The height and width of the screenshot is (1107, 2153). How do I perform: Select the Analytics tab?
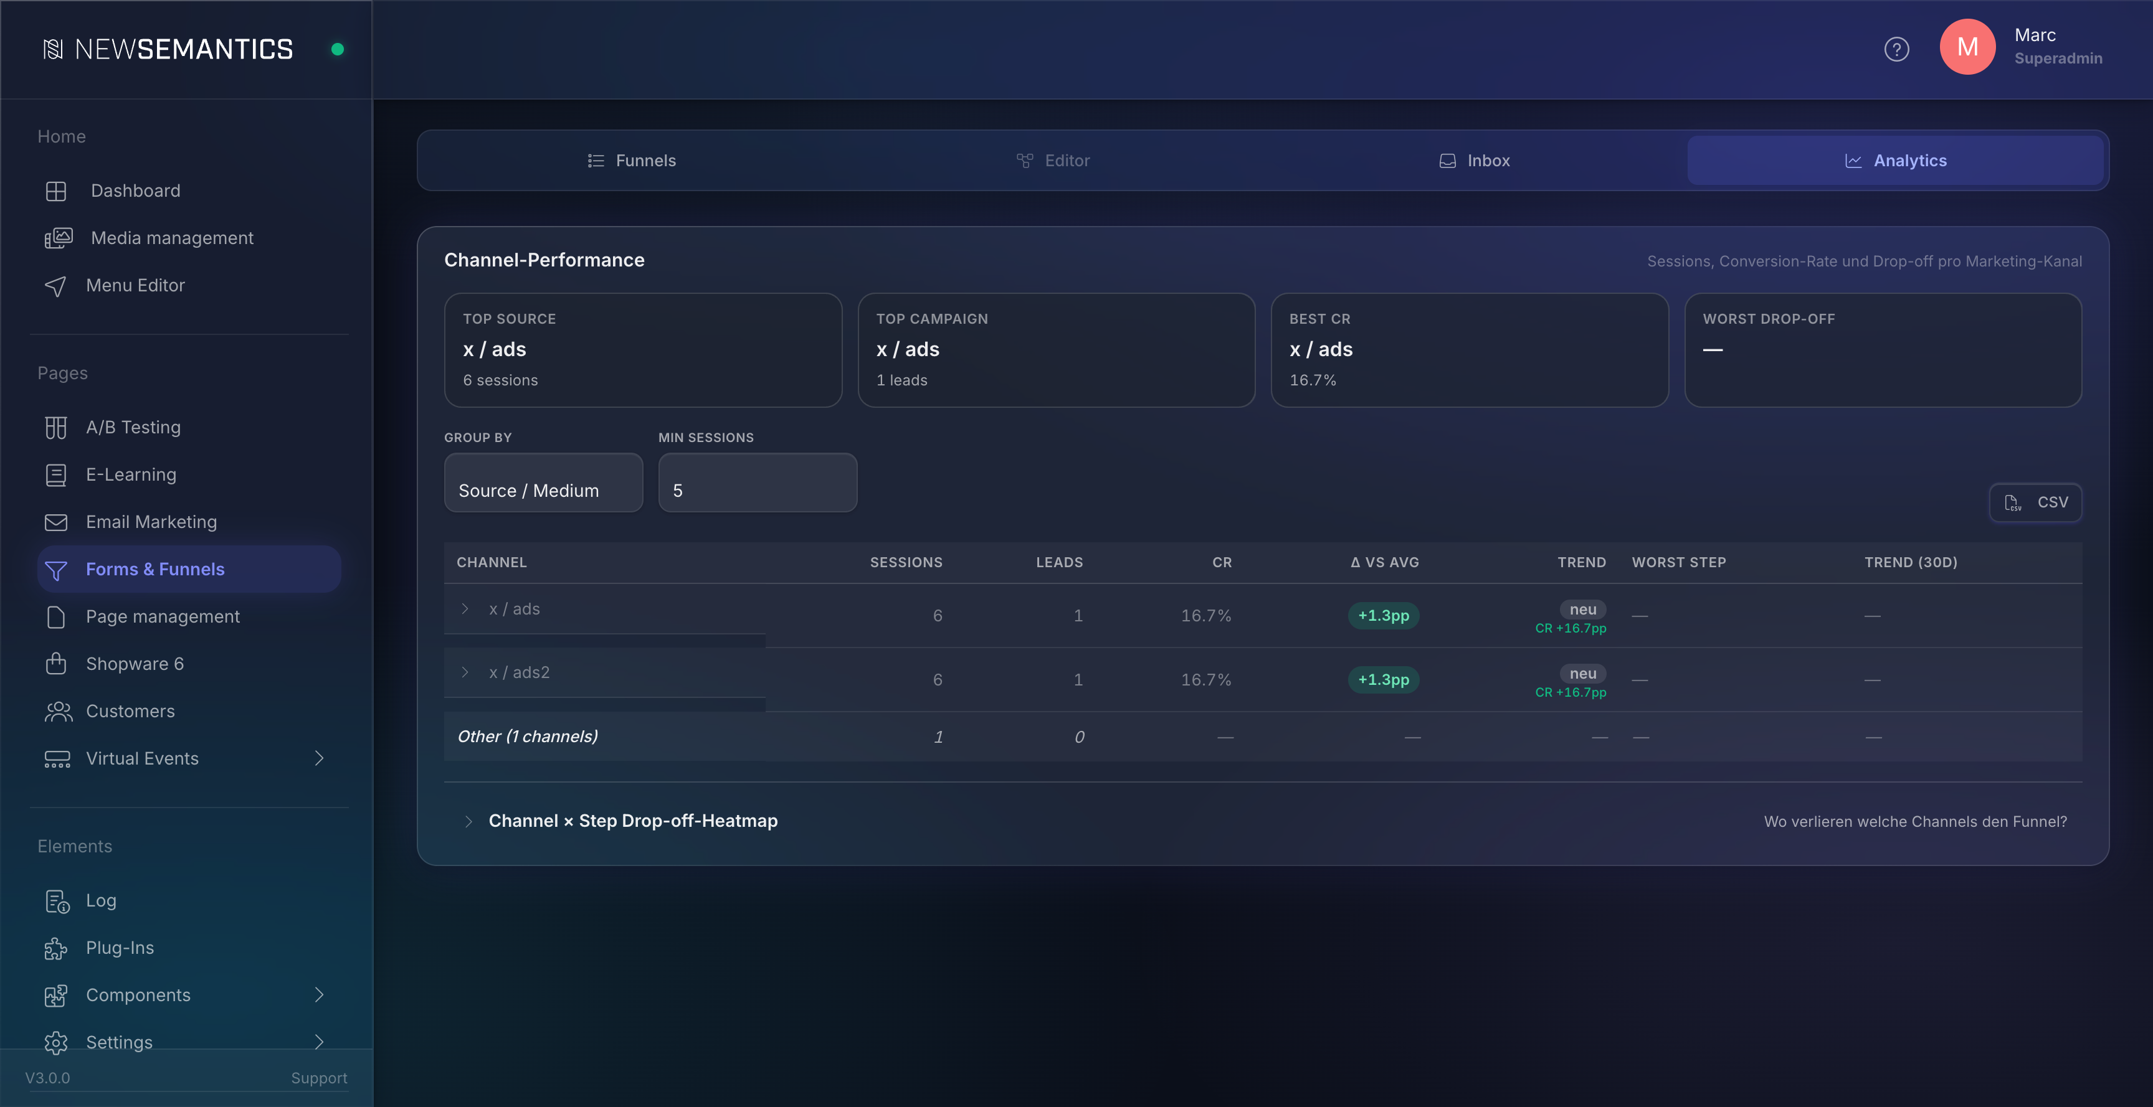point(1896,161)
